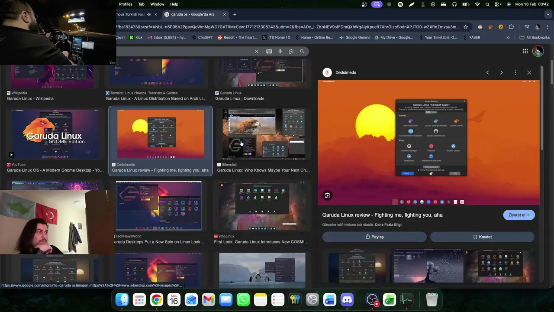Open the My Drive bookmark
Image resolution: width=554 pixels, height=312 pixels.
click(x=393, y=38)
